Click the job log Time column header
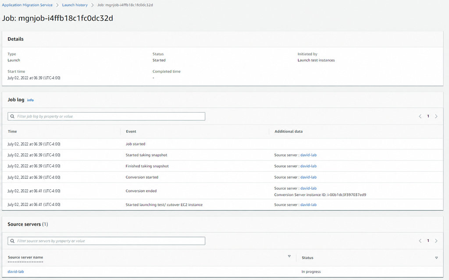449x280 pixels. (x=12, y=131)
